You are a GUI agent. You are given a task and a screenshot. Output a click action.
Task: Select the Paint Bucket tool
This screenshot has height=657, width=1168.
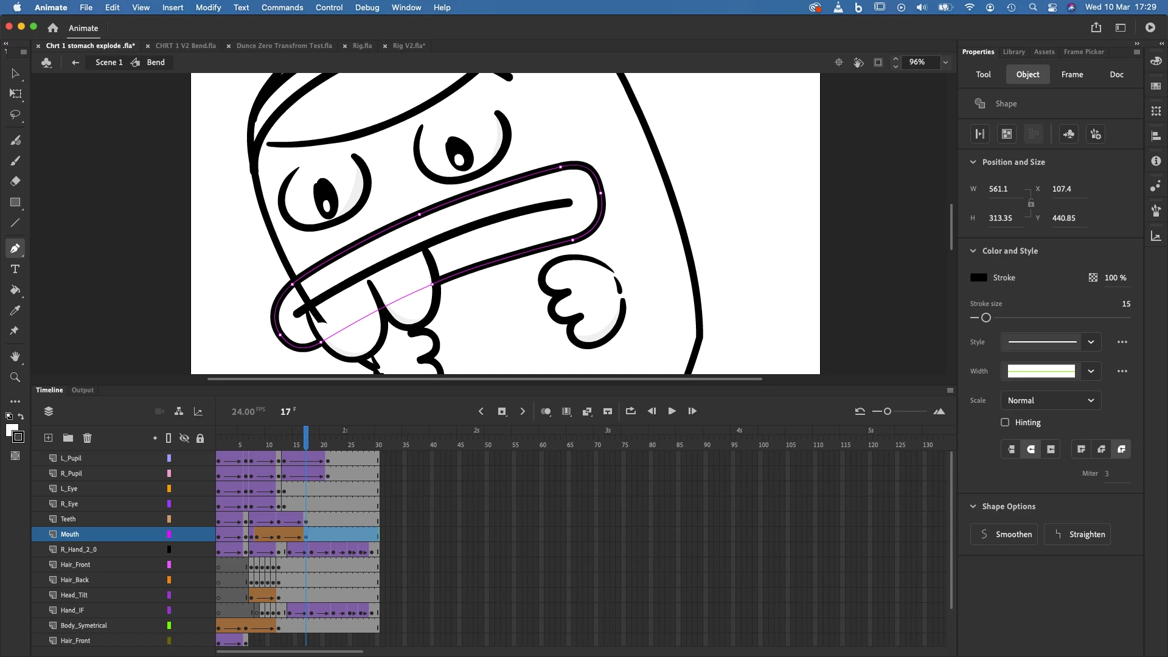(15, 290)
